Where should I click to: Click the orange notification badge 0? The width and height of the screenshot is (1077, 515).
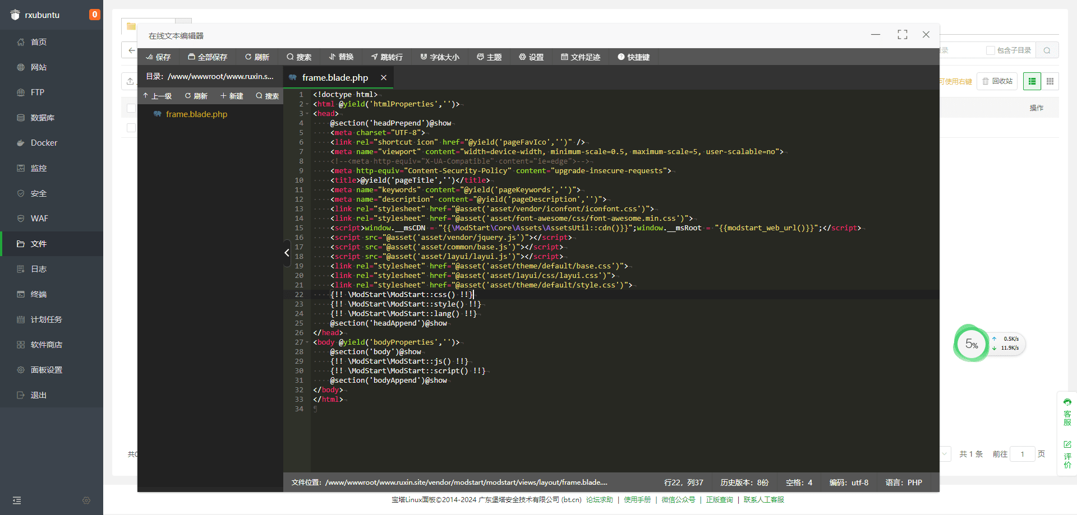point(95,15)
